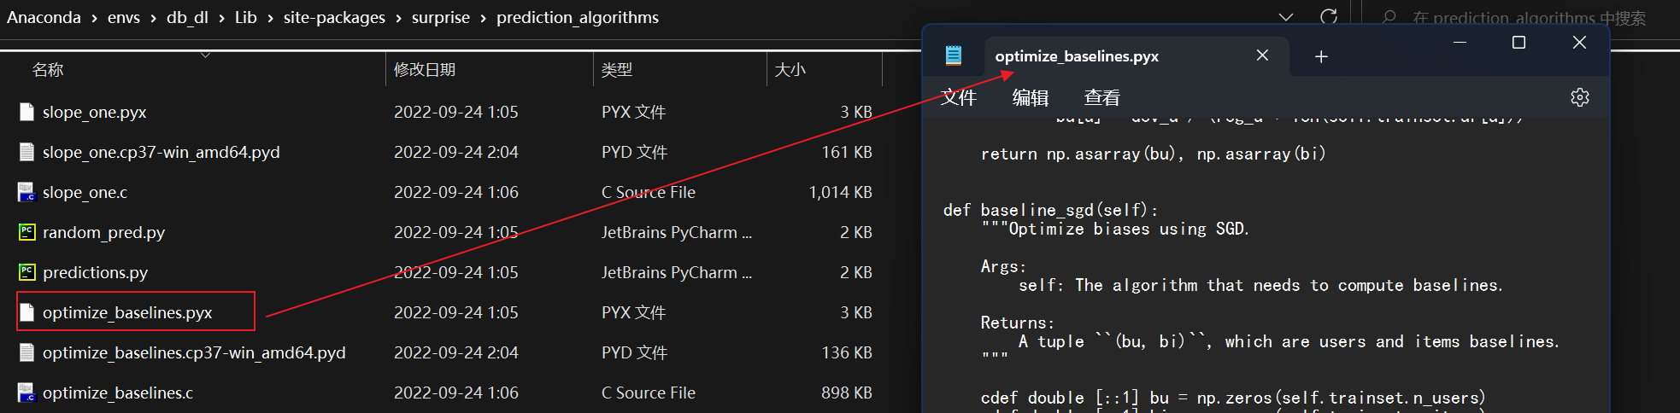
Task: Open the 文件 menu in Notepad
Action: [x=959, y=98]
